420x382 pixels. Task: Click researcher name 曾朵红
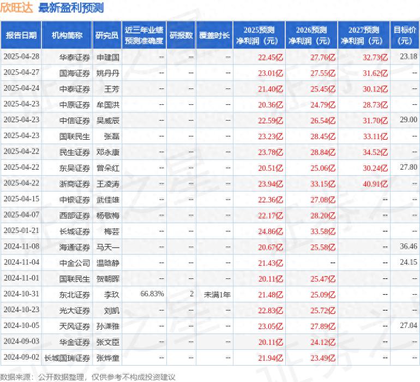pyautogui.click(x=108, y=168)
